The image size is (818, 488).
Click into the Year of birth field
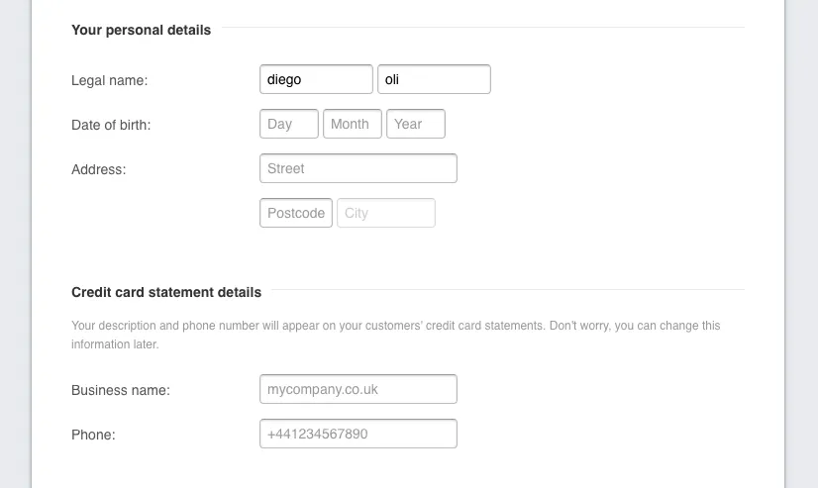pyautogui.click(x=415, y=124)
